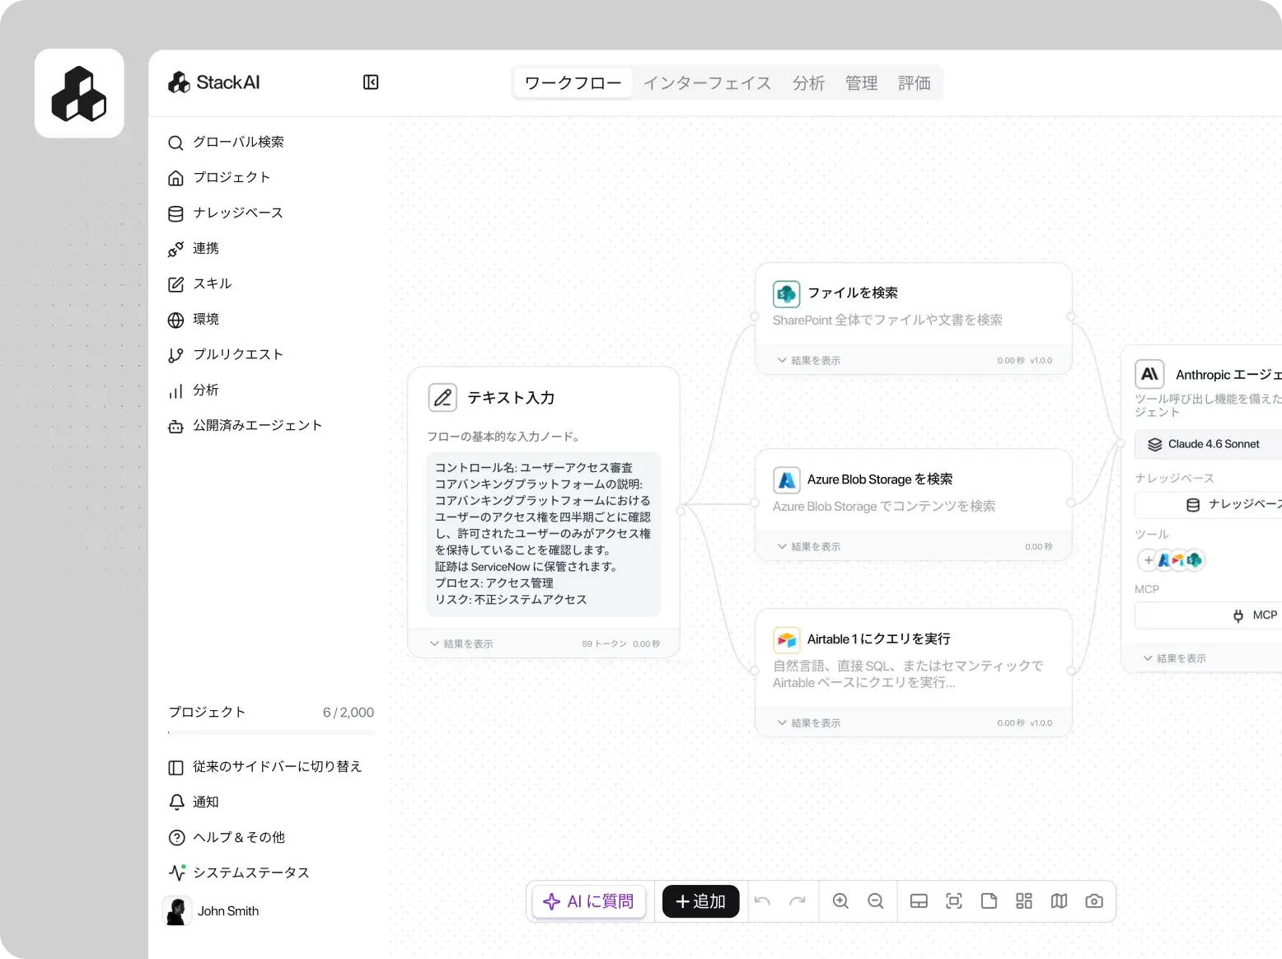The image size is (1282, 959).
Task: Expand 結果を表示 on the Azure Blob Storage node
Action: click(809, 547)
